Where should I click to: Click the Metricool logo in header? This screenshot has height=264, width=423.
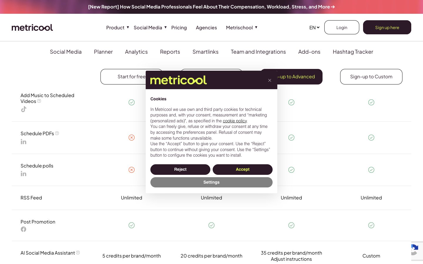[32, 28]
